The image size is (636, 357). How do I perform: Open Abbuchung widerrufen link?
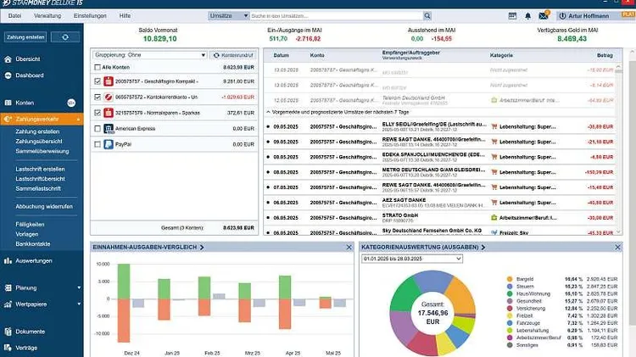44,207
